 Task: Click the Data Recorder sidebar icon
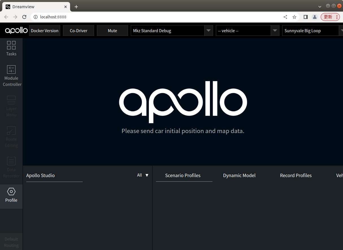(x=11, y=167)
